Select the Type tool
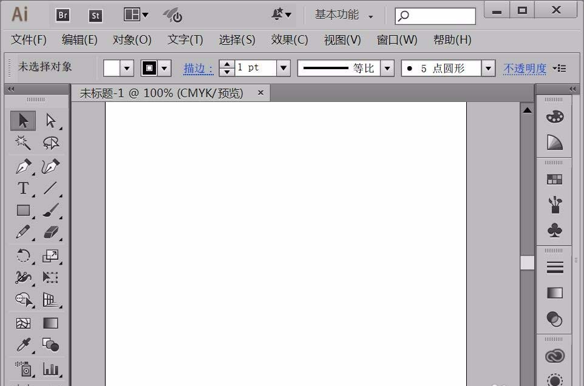This screenshot has width=584, height=386. pos(23,188)
